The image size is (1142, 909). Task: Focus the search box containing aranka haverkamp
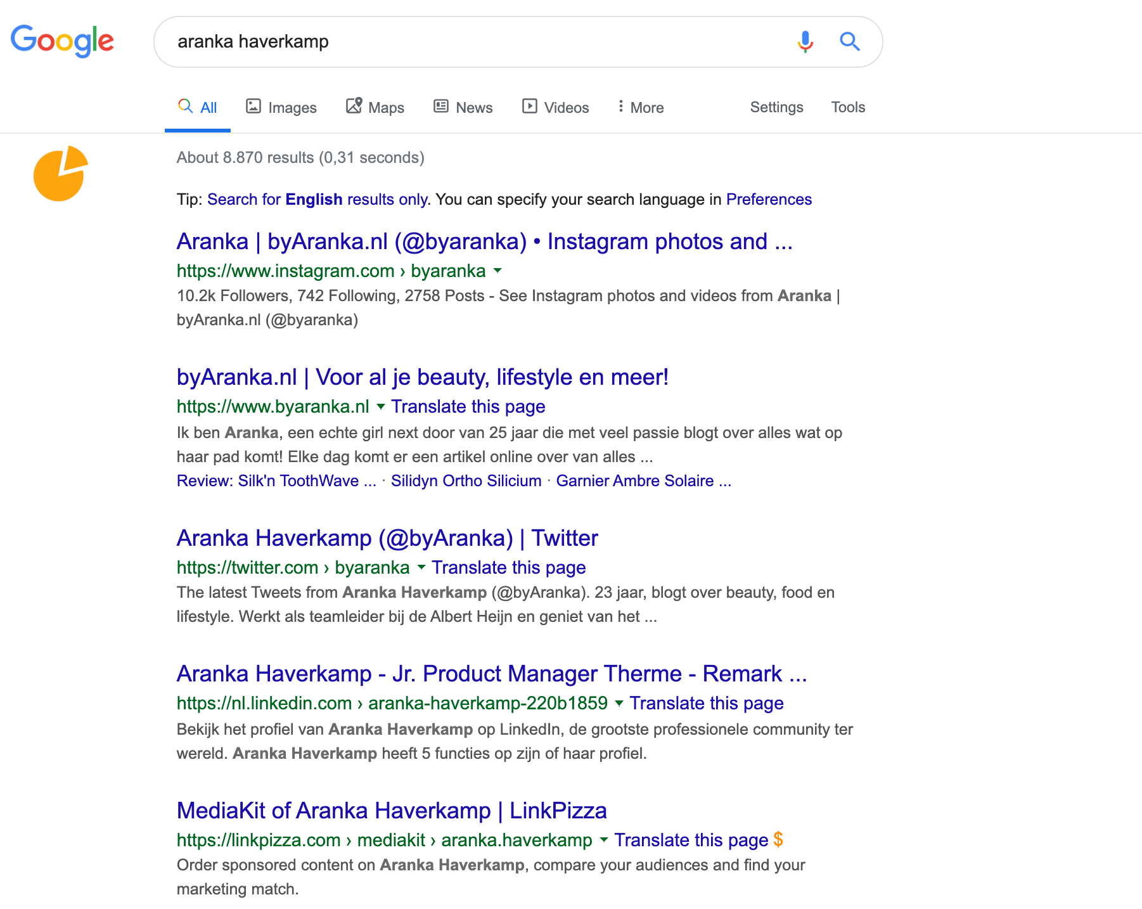pyautogui.click(x=475, y=42)
